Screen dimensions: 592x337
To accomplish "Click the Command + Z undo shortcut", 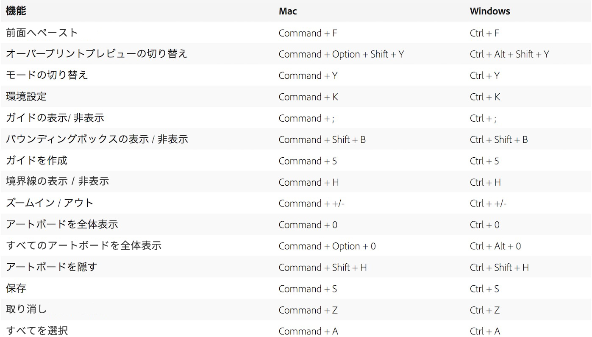I will click(x=308, y=310).
